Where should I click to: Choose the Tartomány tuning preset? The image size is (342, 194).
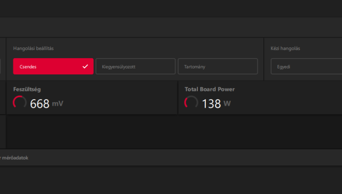[x=218, y=66]
